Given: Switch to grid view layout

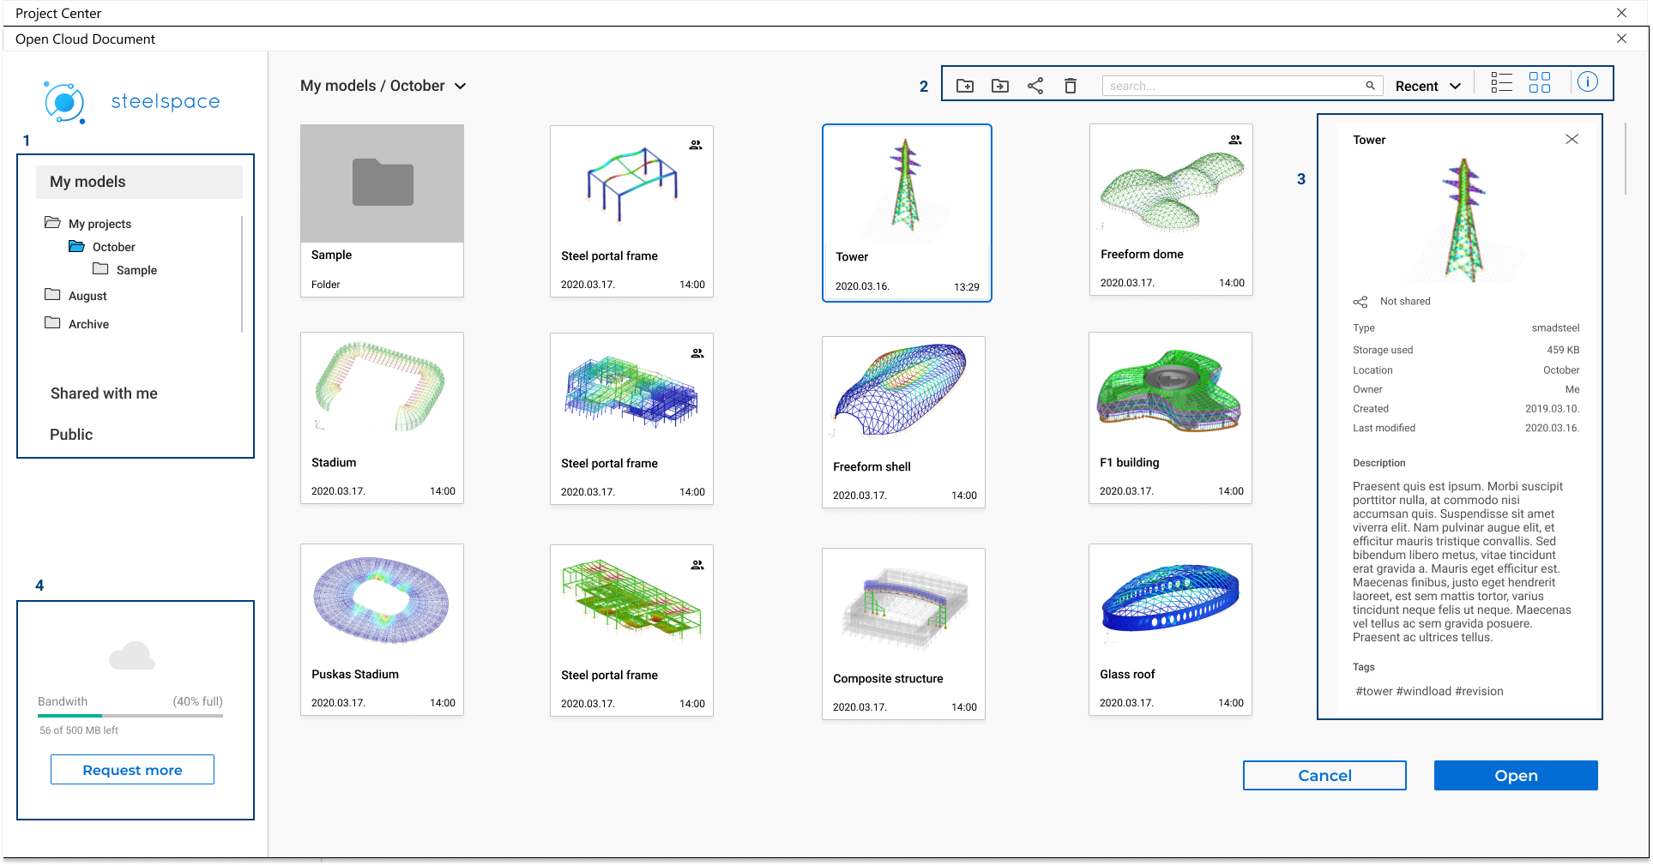Looking at the screenshot, I should [1540, 82].
